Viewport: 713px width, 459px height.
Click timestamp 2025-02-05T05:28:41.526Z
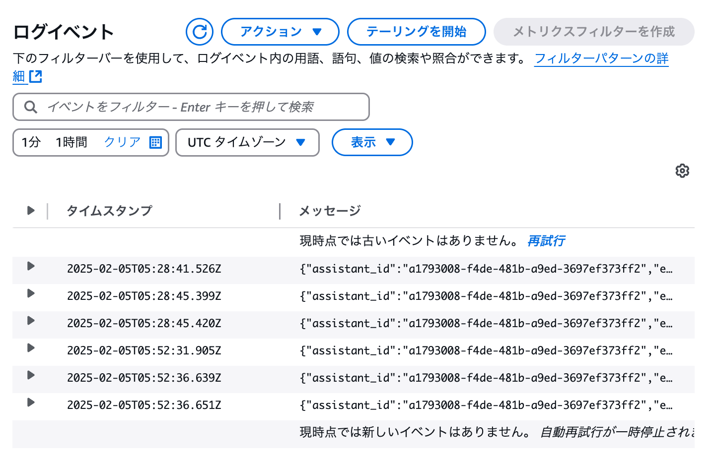pos(144,269)
